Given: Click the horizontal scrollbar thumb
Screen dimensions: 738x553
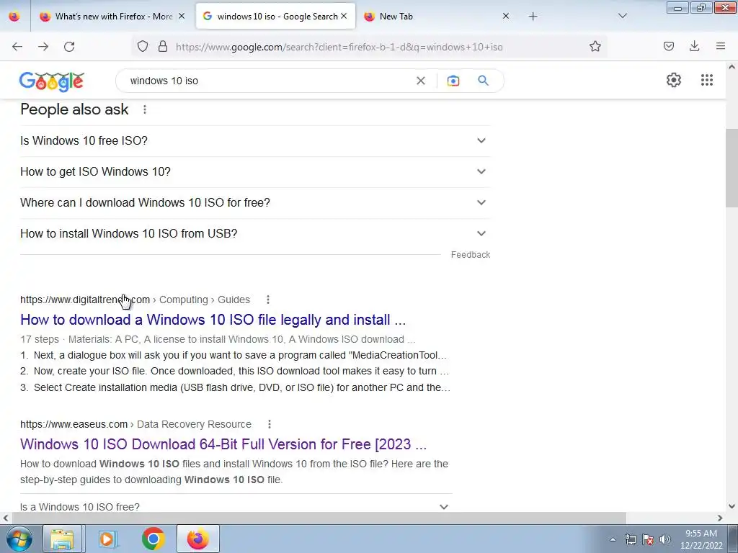Looking at the screenshot, I should (318, 518).
